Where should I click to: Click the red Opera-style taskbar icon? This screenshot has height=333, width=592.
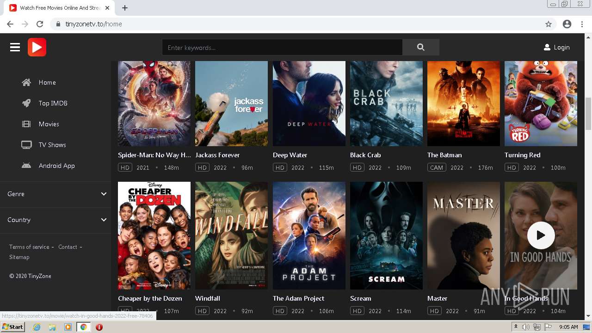click(99, 327)
